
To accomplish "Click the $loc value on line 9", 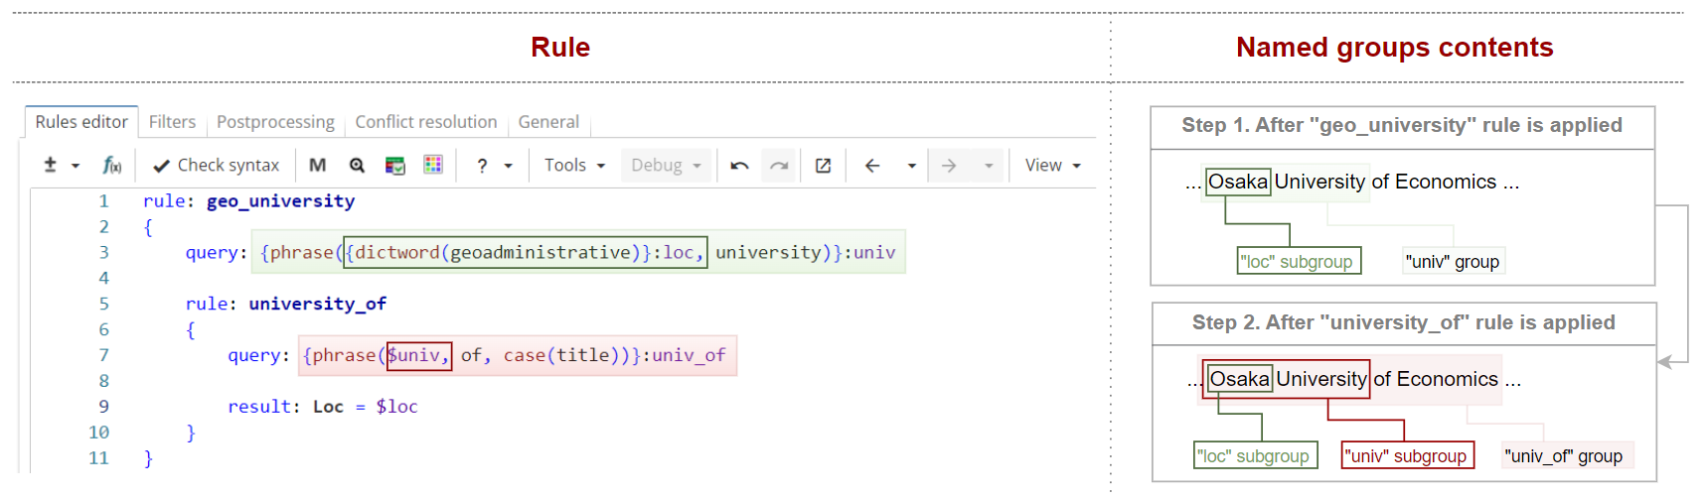I will pyautogui.click(x=396, y=407).
